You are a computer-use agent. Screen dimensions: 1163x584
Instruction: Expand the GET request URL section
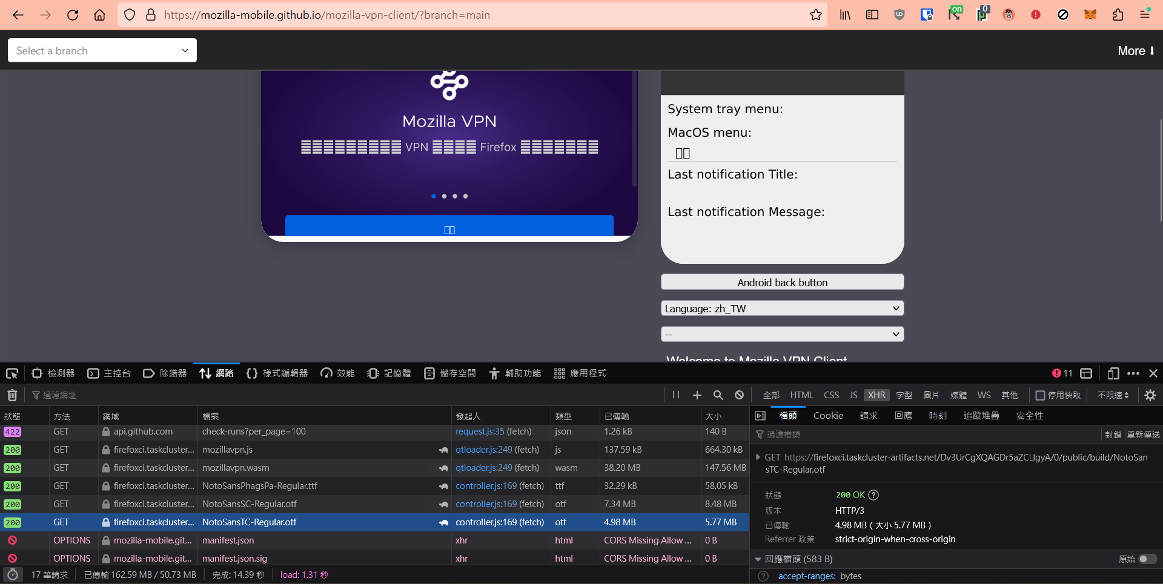pos(758,458)
